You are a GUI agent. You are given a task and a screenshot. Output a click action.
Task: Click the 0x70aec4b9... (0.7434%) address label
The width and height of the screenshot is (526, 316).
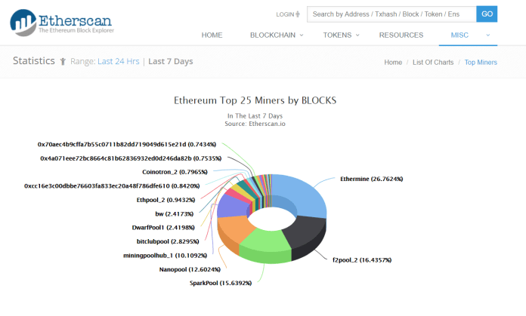(x=127, y=145)
